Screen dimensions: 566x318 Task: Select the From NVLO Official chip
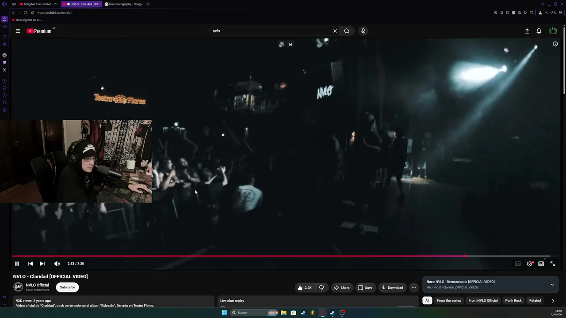(x=483, y=301)
